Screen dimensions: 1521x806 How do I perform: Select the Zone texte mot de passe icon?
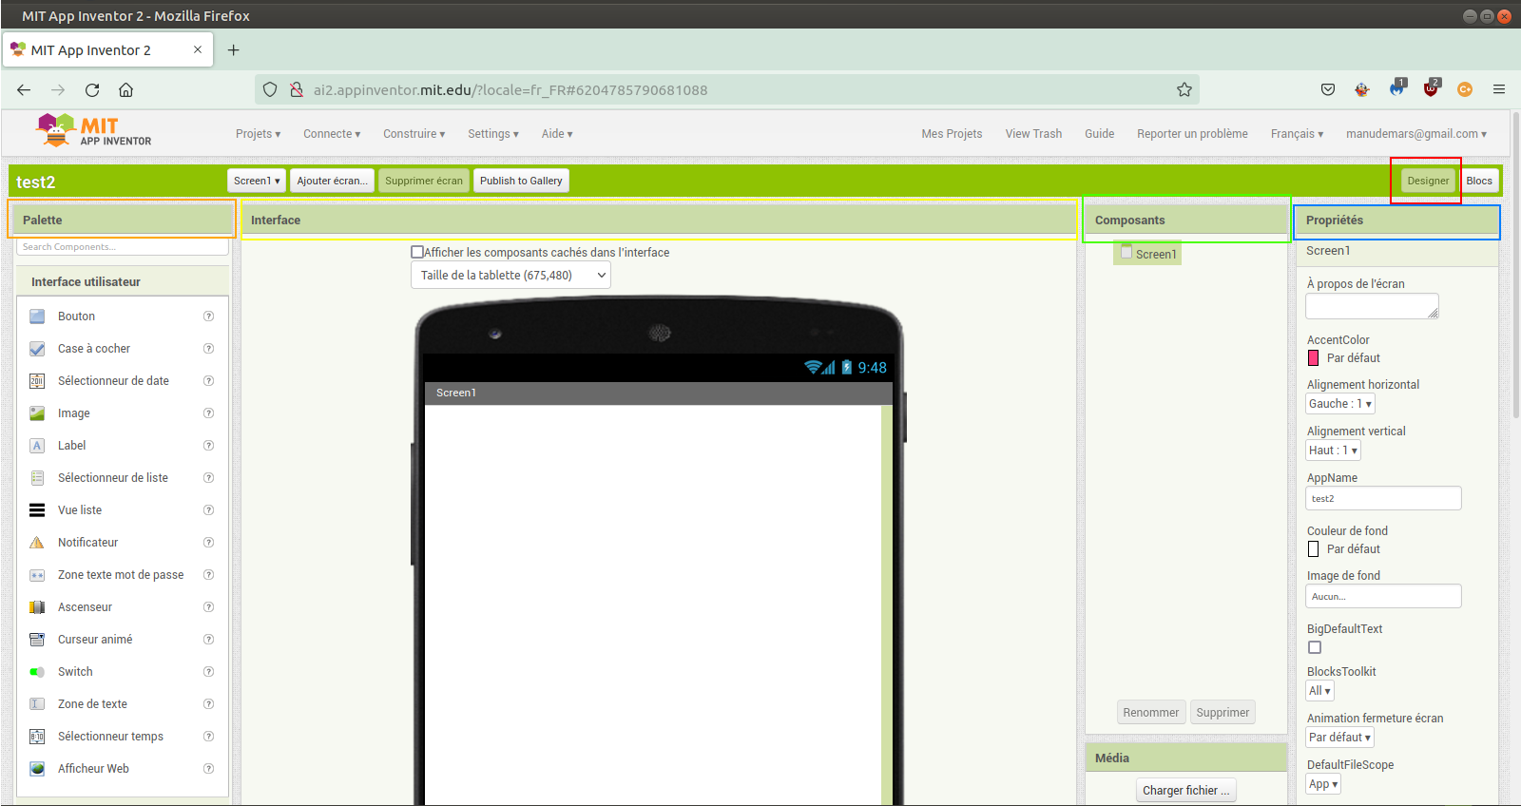click(x=37, y=575)
